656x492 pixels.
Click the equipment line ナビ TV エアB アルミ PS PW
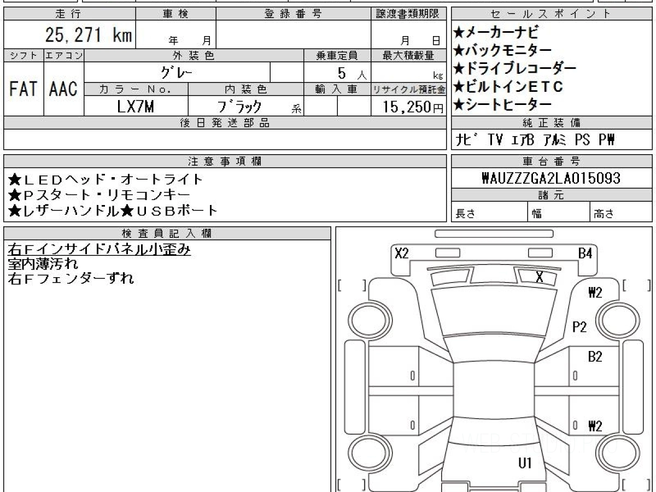pyautogui.click(x=536, y=140)
